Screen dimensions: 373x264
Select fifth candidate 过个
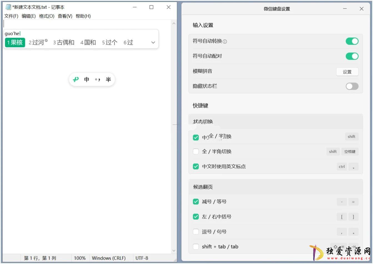[109, 43]
